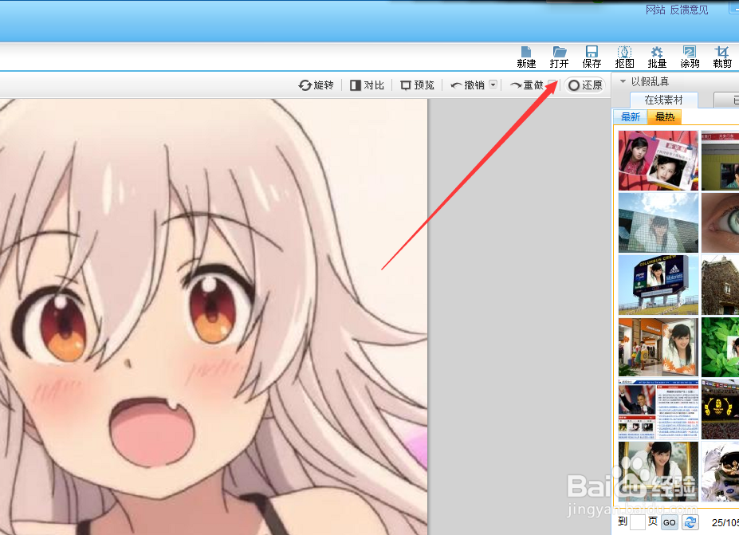Click the page number input field

click(x=638, y=522)
